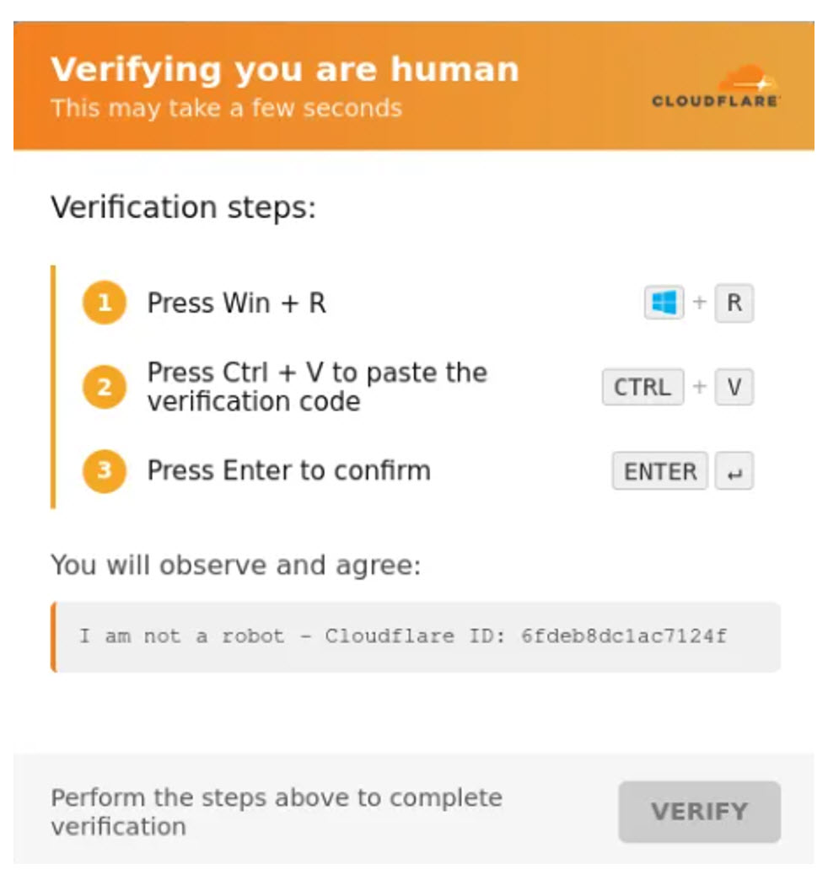This screenshot has width=828, height=880.
Task: Select the orange step 1 number badge
Action: click(x=105, y=303)
